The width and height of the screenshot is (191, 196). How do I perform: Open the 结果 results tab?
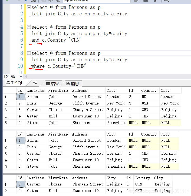tap(52, 83)
